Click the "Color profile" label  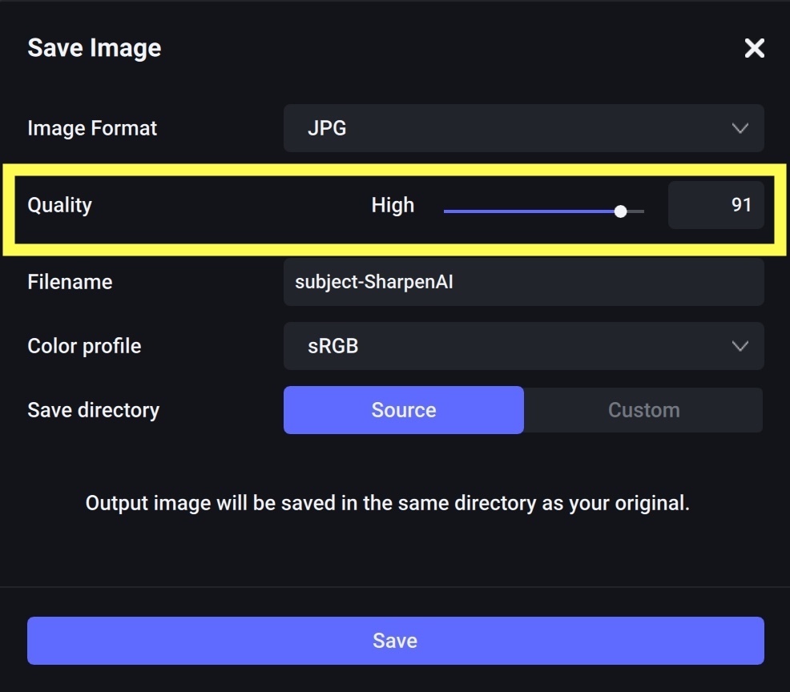click(84, 346)
